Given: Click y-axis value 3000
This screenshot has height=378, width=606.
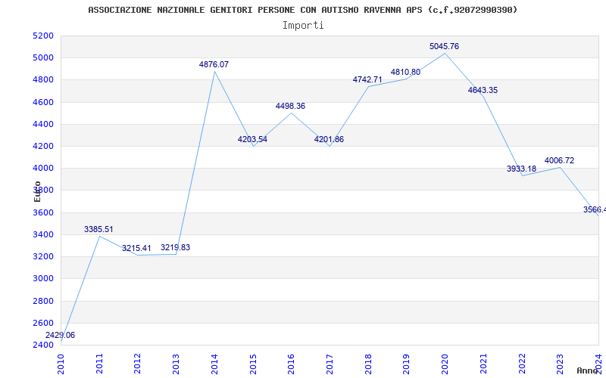Looking at the screenshot, I should click(x=44, y=278).
